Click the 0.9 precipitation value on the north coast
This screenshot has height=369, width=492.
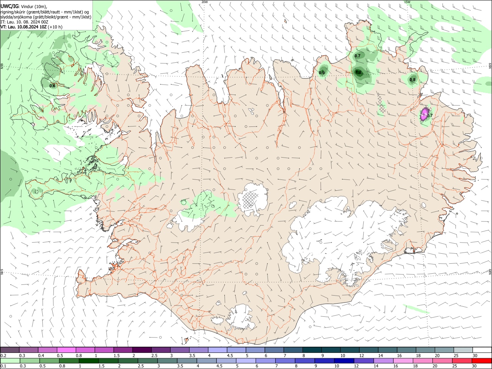322,73
